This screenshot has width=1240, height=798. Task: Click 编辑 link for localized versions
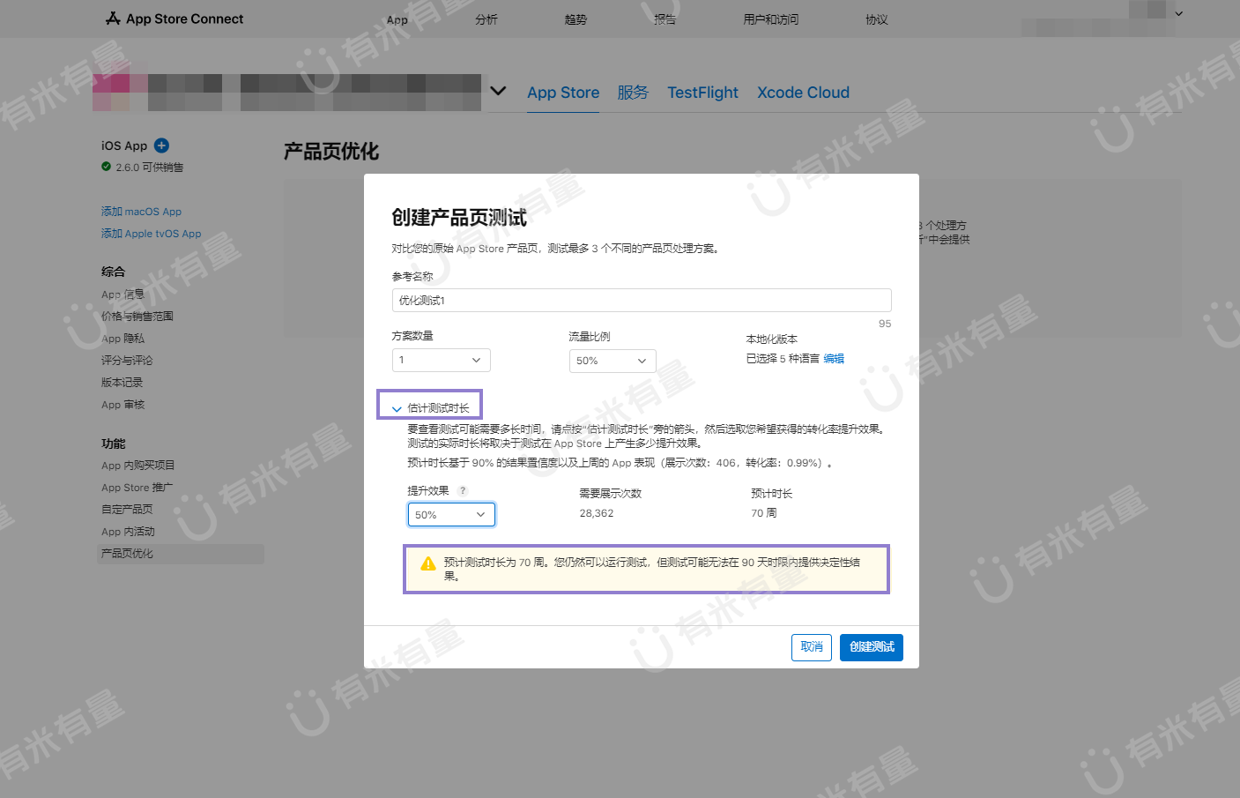click(834, 359)
